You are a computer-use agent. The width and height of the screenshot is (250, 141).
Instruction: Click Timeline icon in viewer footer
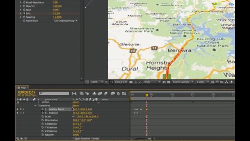tap(222, 82)
